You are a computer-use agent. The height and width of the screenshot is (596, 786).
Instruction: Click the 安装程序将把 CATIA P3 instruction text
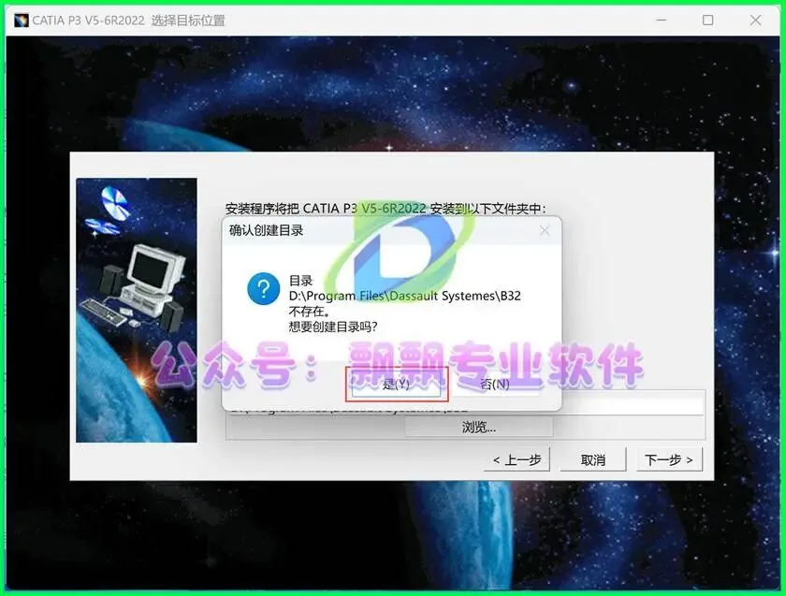pyautogui.click(x=386, y=208)
